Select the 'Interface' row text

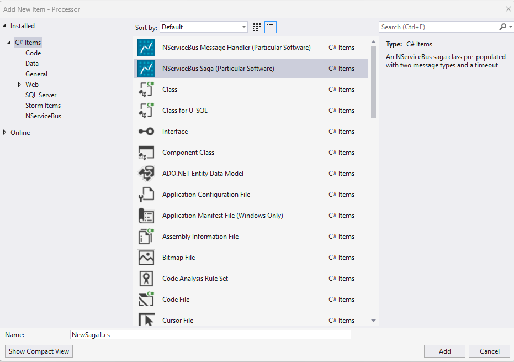[x=175, y=132]
